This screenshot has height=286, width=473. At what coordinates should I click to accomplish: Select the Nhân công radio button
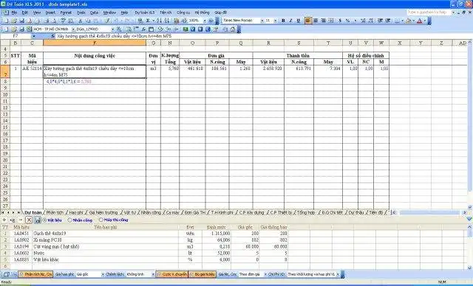click(x=69, y=220)
